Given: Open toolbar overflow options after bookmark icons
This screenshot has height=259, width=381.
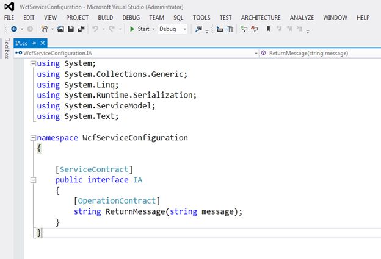Looking at the screenshot, I should pos(308,31).
